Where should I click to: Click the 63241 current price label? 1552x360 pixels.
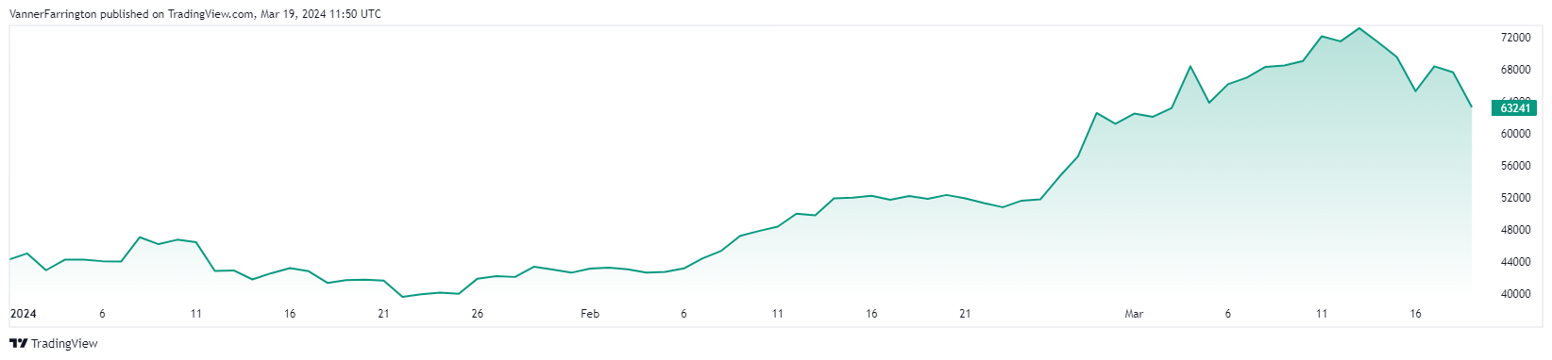click(x=1515, y=108)
